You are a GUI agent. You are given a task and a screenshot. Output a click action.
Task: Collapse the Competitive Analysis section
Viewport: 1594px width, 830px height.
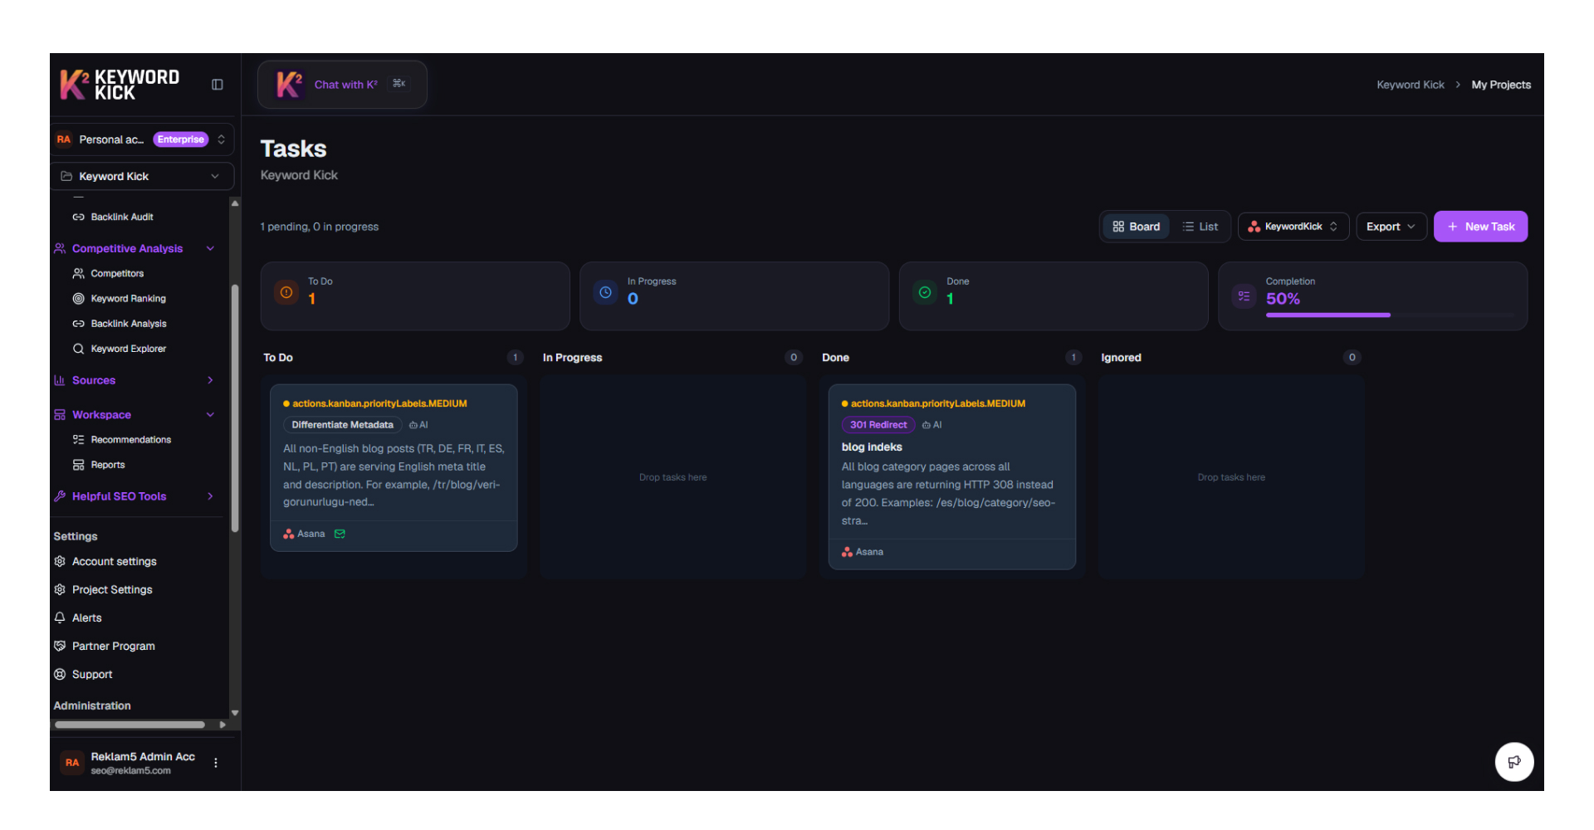pyautogui.click(x=210, y=248)
